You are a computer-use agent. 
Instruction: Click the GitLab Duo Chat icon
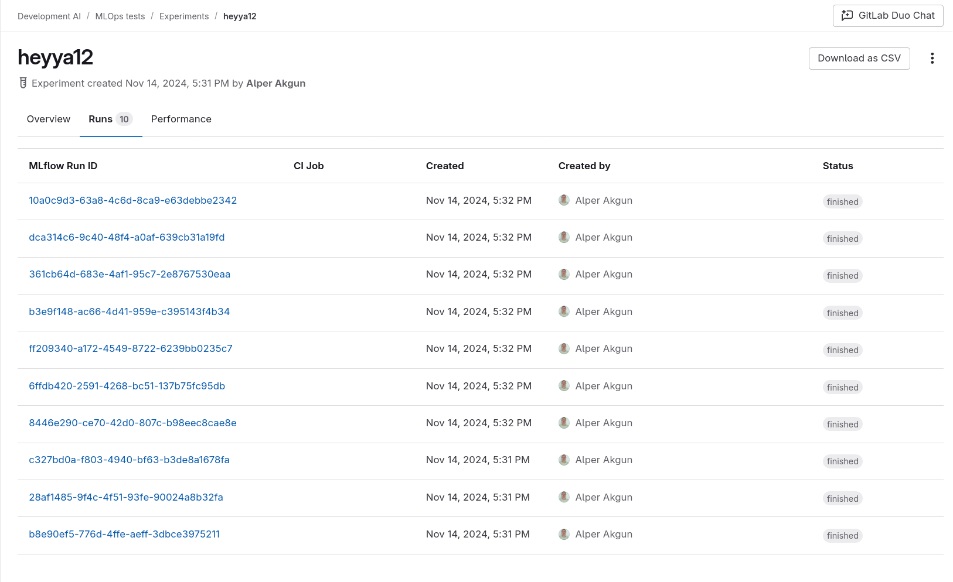(x=846, y=16)
